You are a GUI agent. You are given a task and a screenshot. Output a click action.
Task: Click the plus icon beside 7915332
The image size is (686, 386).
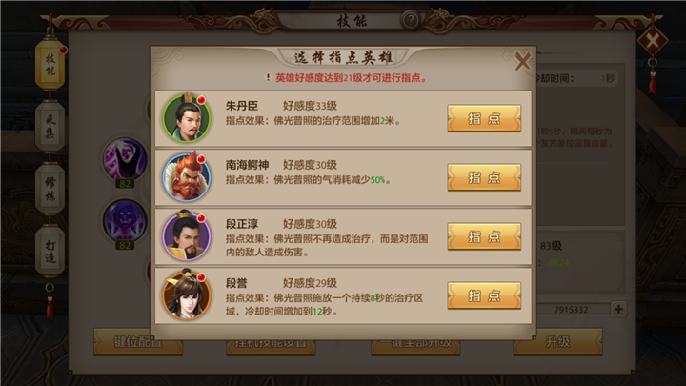(x=618, y=309)
